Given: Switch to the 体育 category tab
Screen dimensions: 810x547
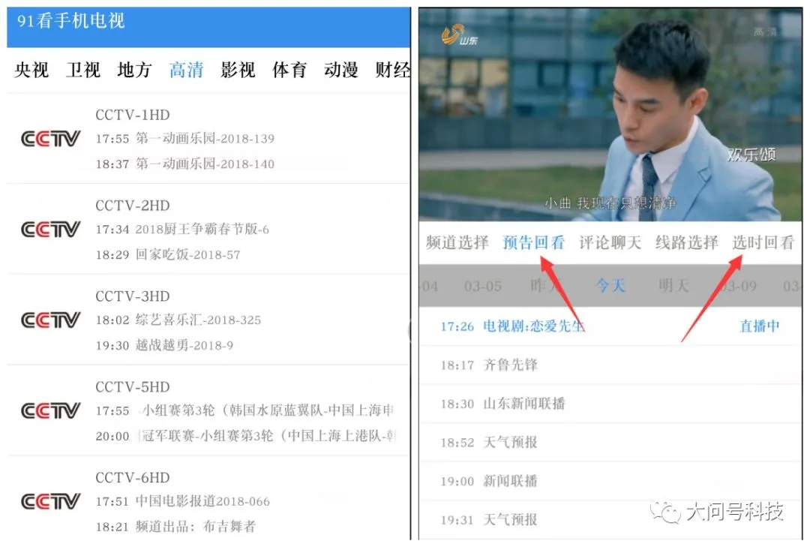Looking at the screenshot, I should 289,69.
